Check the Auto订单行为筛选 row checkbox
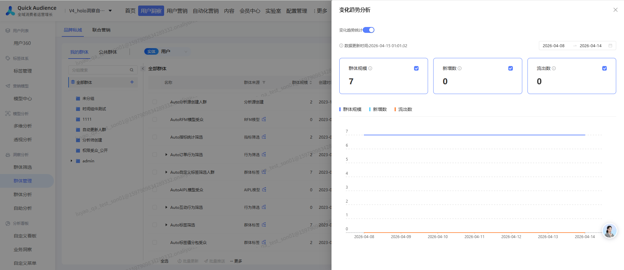 click(x=155, y=155)
